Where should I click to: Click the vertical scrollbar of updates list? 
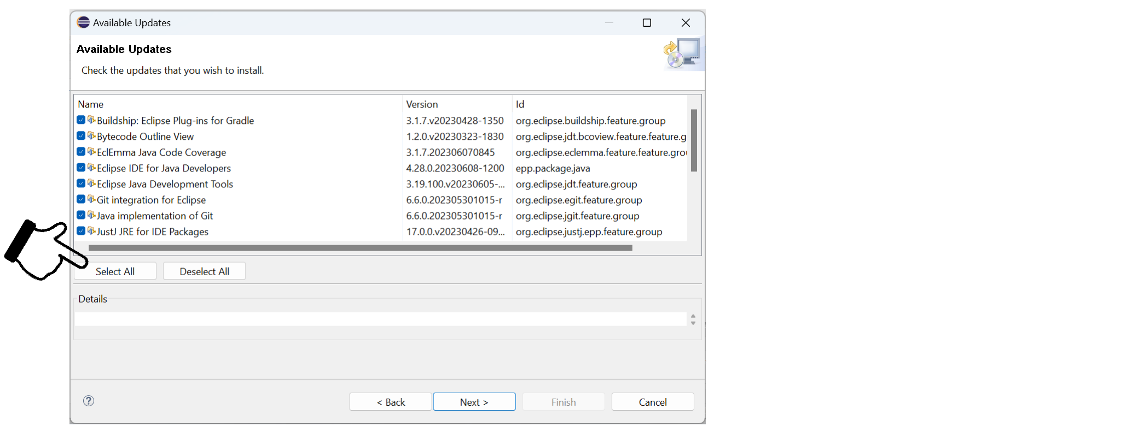pos(694,140)
